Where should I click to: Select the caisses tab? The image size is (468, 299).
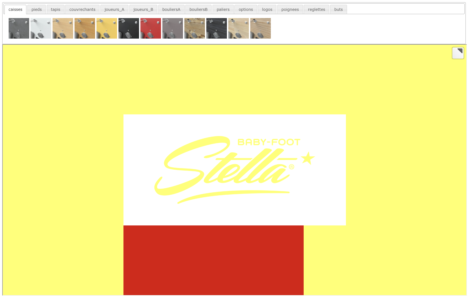click(x=15, y=9)
